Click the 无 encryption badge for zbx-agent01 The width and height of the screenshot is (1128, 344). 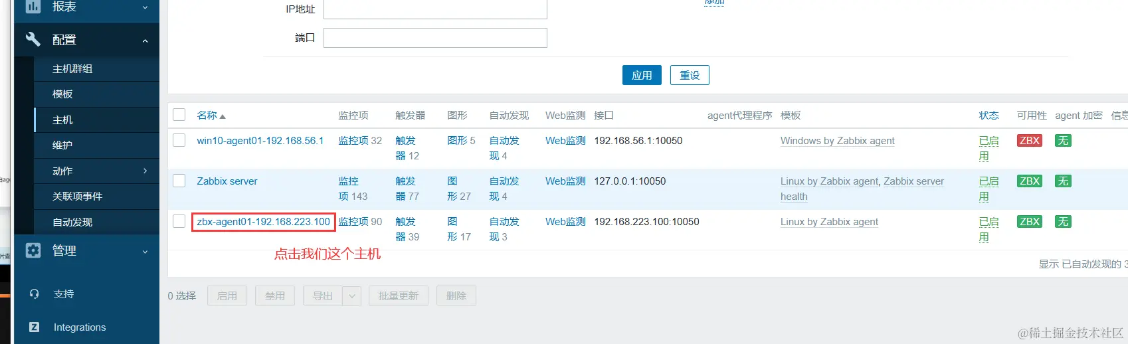click(1063, 221)
